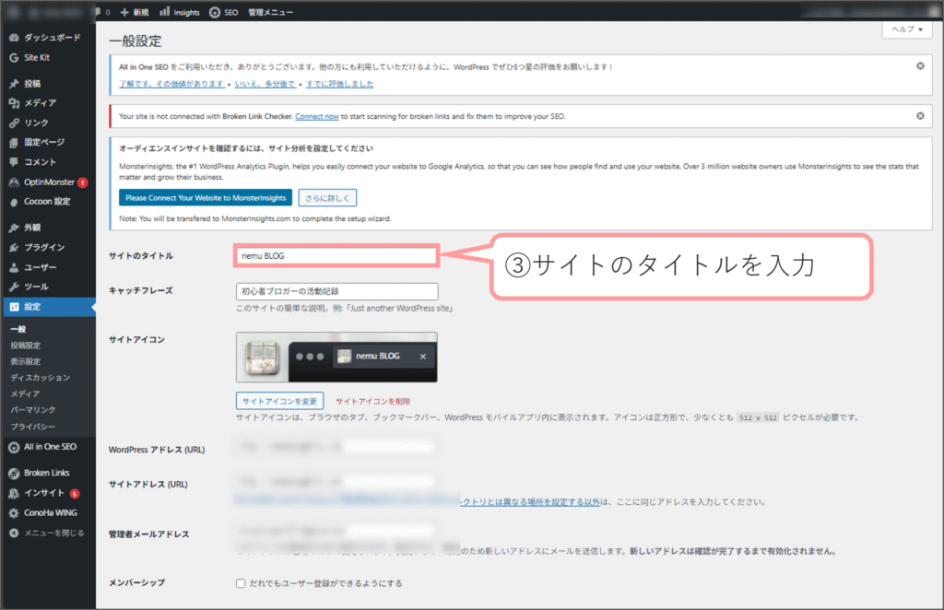The image size is (944, 610).
Task: Open the Media library icon (メディア)
Action: (14, 103)
